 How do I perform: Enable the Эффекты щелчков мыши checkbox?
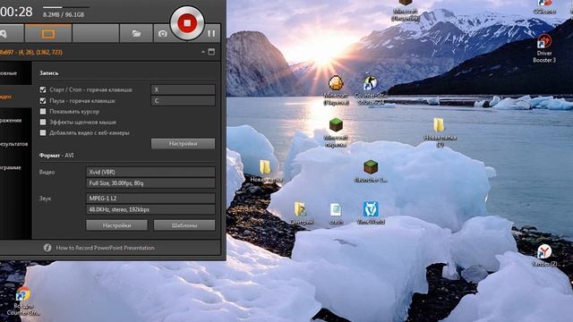[43, 122]
